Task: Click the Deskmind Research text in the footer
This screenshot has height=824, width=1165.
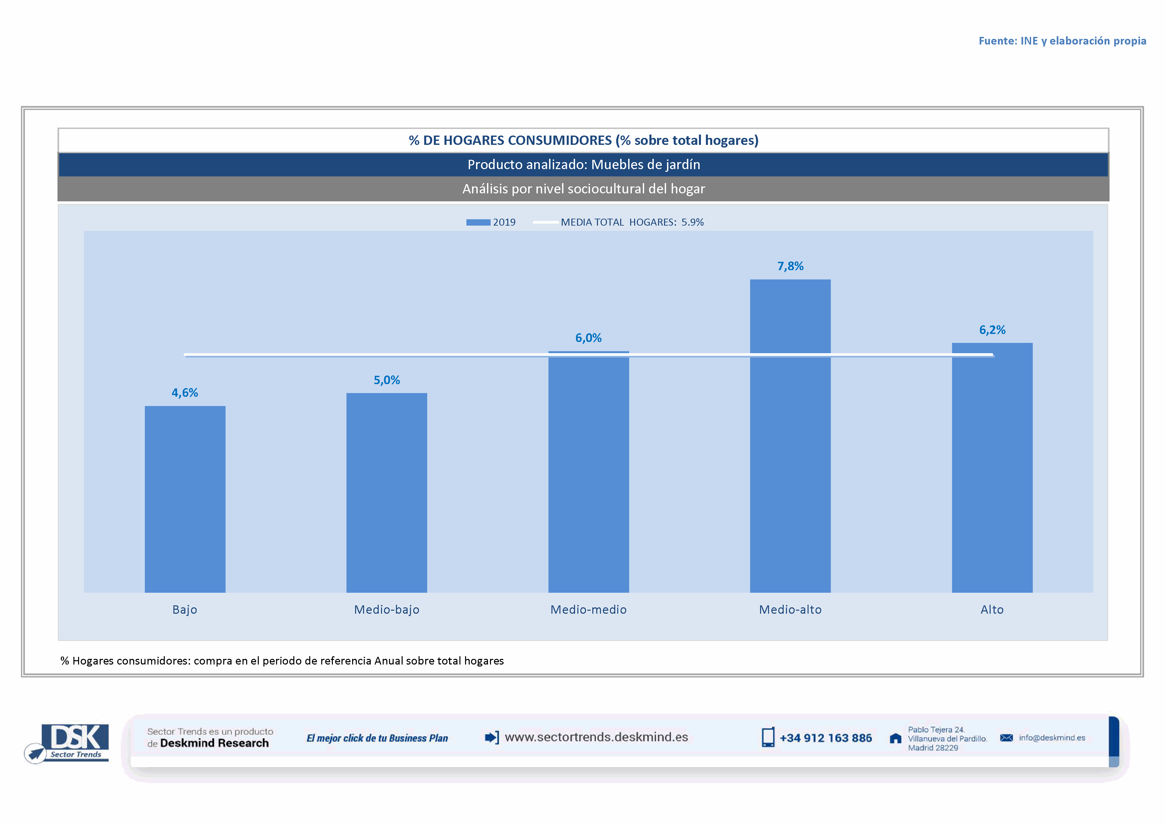Action: (214, 743)
